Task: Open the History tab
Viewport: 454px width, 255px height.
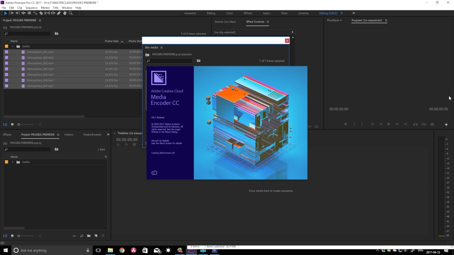Action: click(69, 135)
